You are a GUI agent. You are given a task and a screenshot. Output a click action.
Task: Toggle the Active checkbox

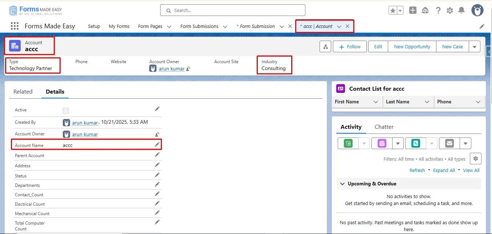[x=66, y=111]
